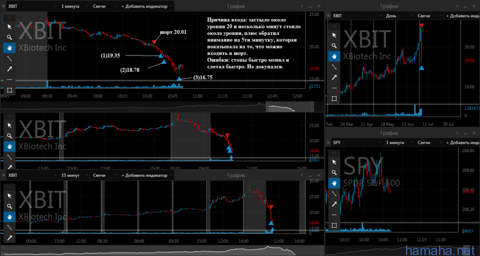Open hamburger tool menu in SPY chart
The image size is (480, 256).
(334, 153)
